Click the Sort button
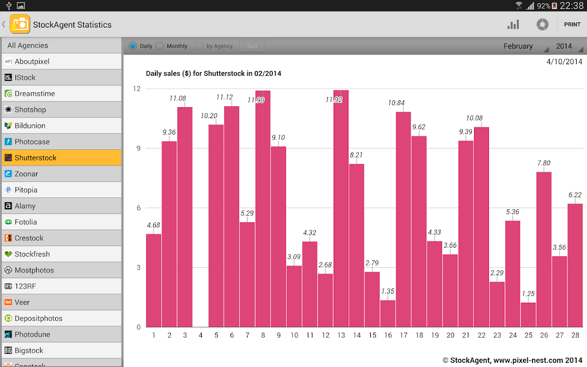587x367 pixels. pos(252,46)
